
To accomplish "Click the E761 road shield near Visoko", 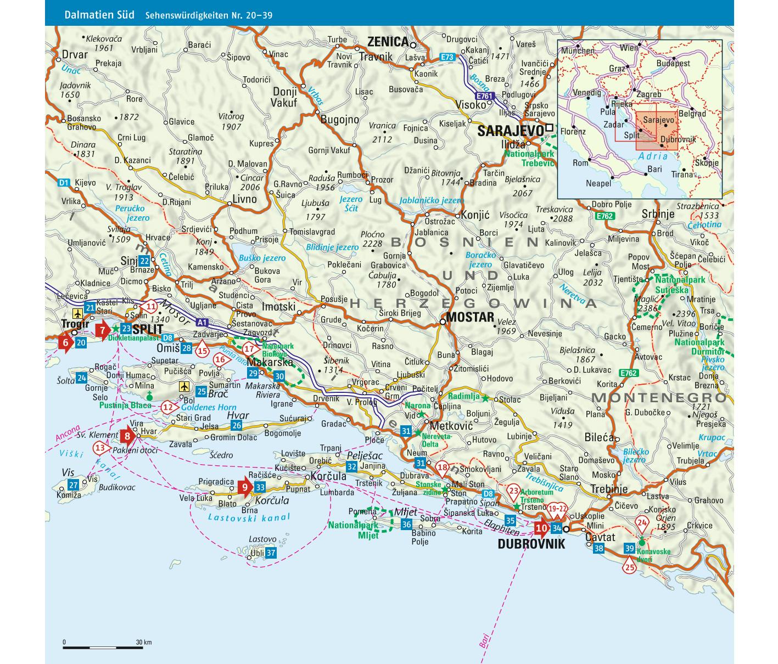I will coord(485,96).
